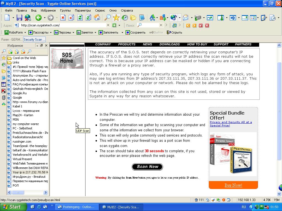Expand the Back button history arrow
Viewport: 282px width, 211px height.
(45, 18)
